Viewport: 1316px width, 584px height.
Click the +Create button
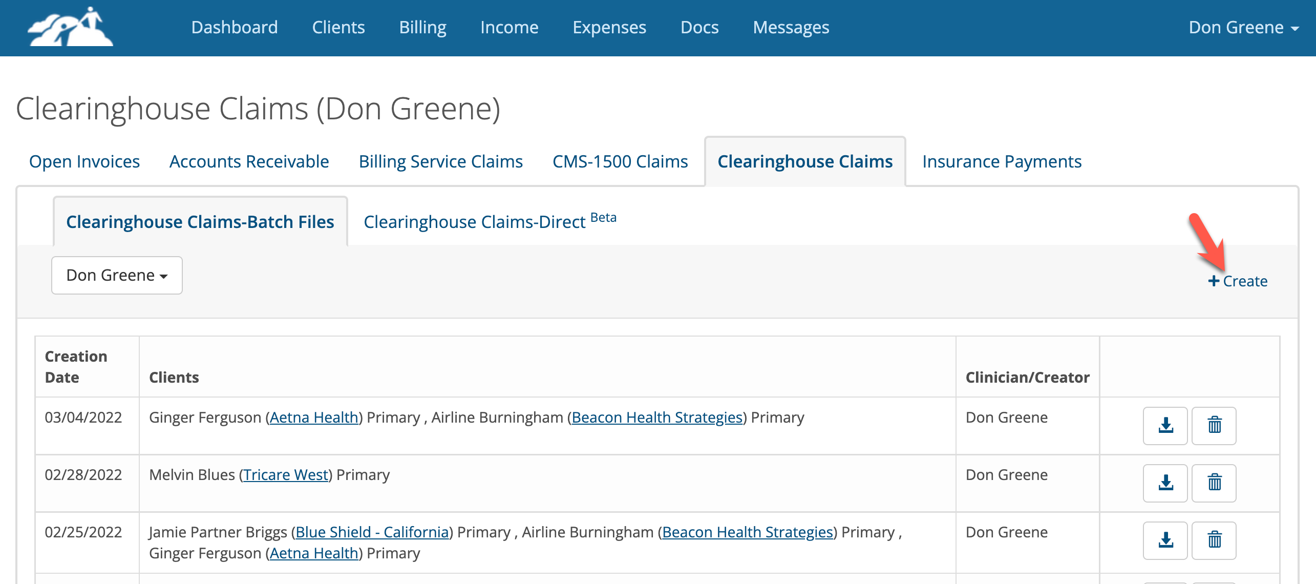point(1239,281)
